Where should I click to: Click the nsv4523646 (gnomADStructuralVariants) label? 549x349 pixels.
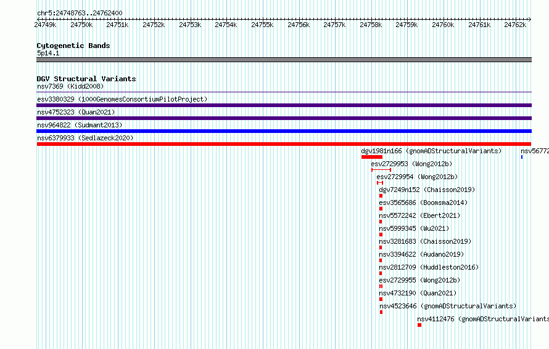point(448,306)
